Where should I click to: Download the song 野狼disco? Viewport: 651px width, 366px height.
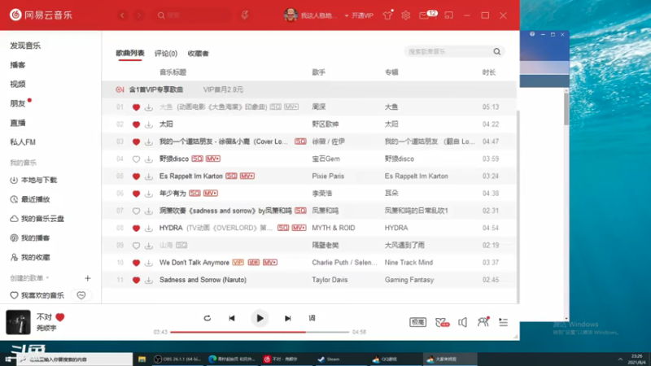click(x=149, y=159)
